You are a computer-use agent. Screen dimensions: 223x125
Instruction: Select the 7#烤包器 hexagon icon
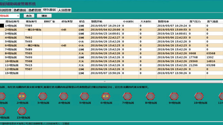coord(127,96)
